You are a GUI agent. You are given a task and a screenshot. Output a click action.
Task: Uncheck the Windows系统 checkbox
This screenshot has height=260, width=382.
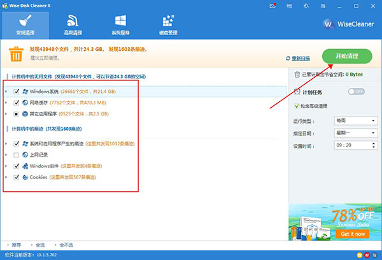click(x=17, y=92)
